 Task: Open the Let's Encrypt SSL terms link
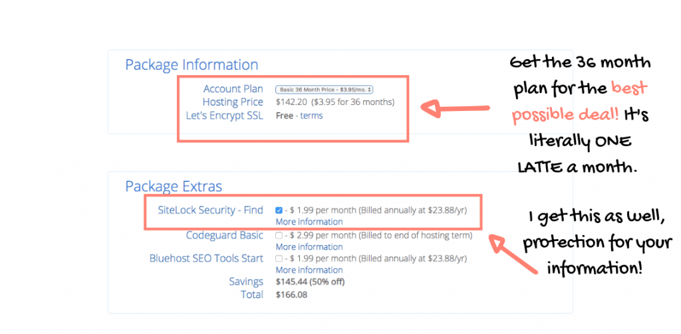(311, 116)
